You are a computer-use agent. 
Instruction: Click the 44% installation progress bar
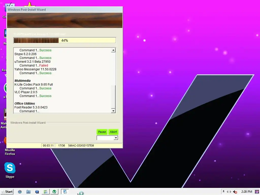(64, 40)
